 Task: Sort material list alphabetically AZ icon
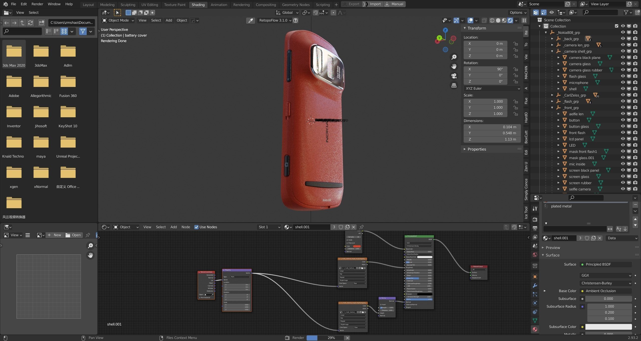pyautogui.click(x=619, y=229)
